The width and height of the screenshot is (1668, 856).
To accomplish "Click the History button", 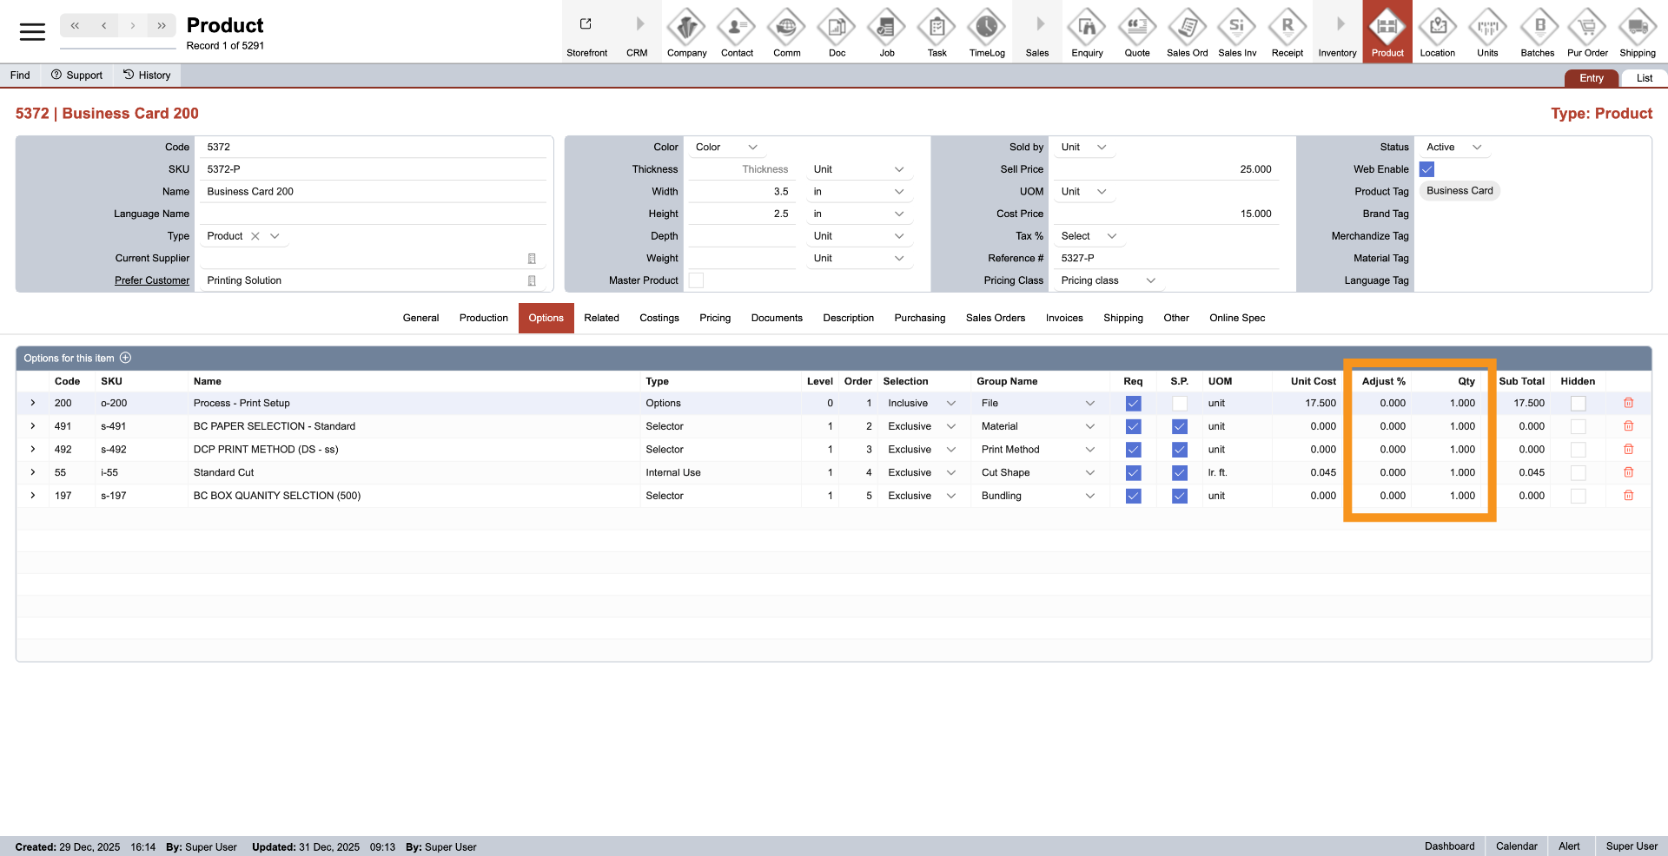I will point(147,76).
